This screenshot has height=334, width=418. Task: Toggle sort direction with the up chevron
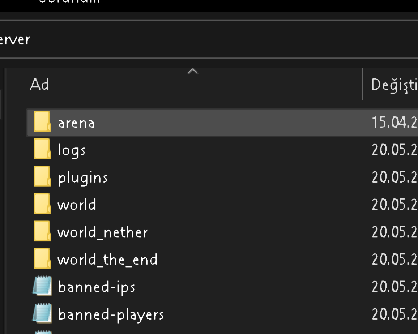(193, 71)
